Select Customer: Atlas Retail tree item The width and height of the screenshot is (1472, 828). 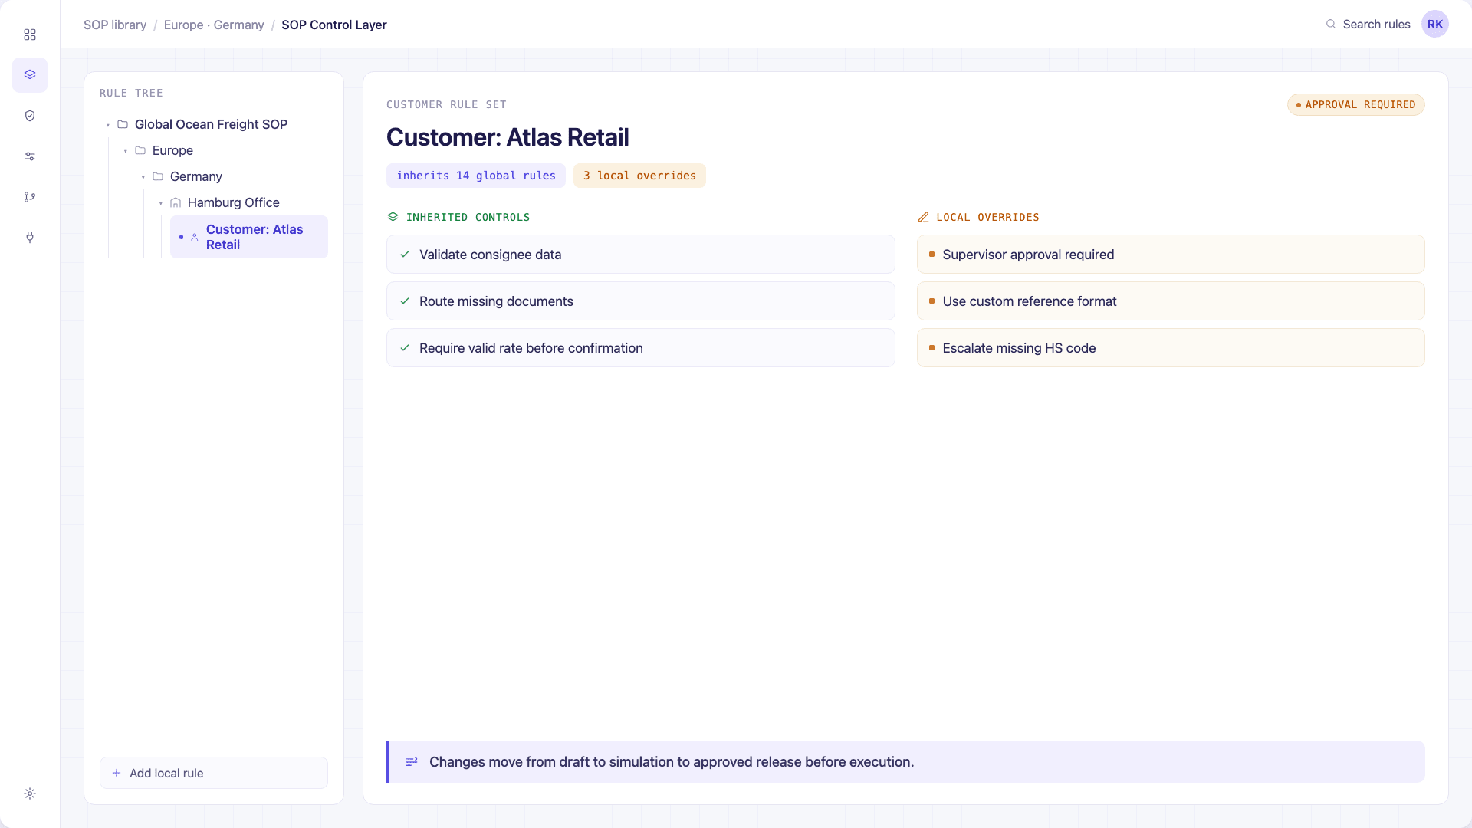tap(249, 237)
